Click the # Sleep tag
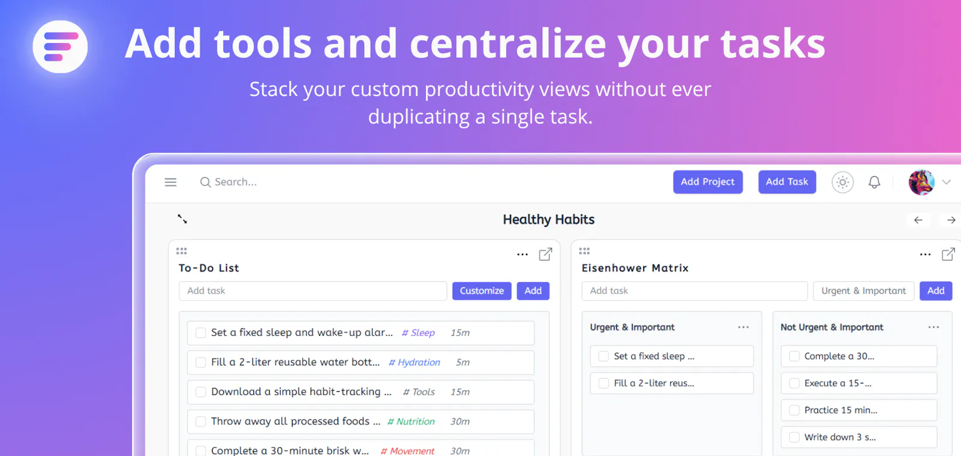The width and height of the screenshot is (961, 456). [x=418, y=333]
